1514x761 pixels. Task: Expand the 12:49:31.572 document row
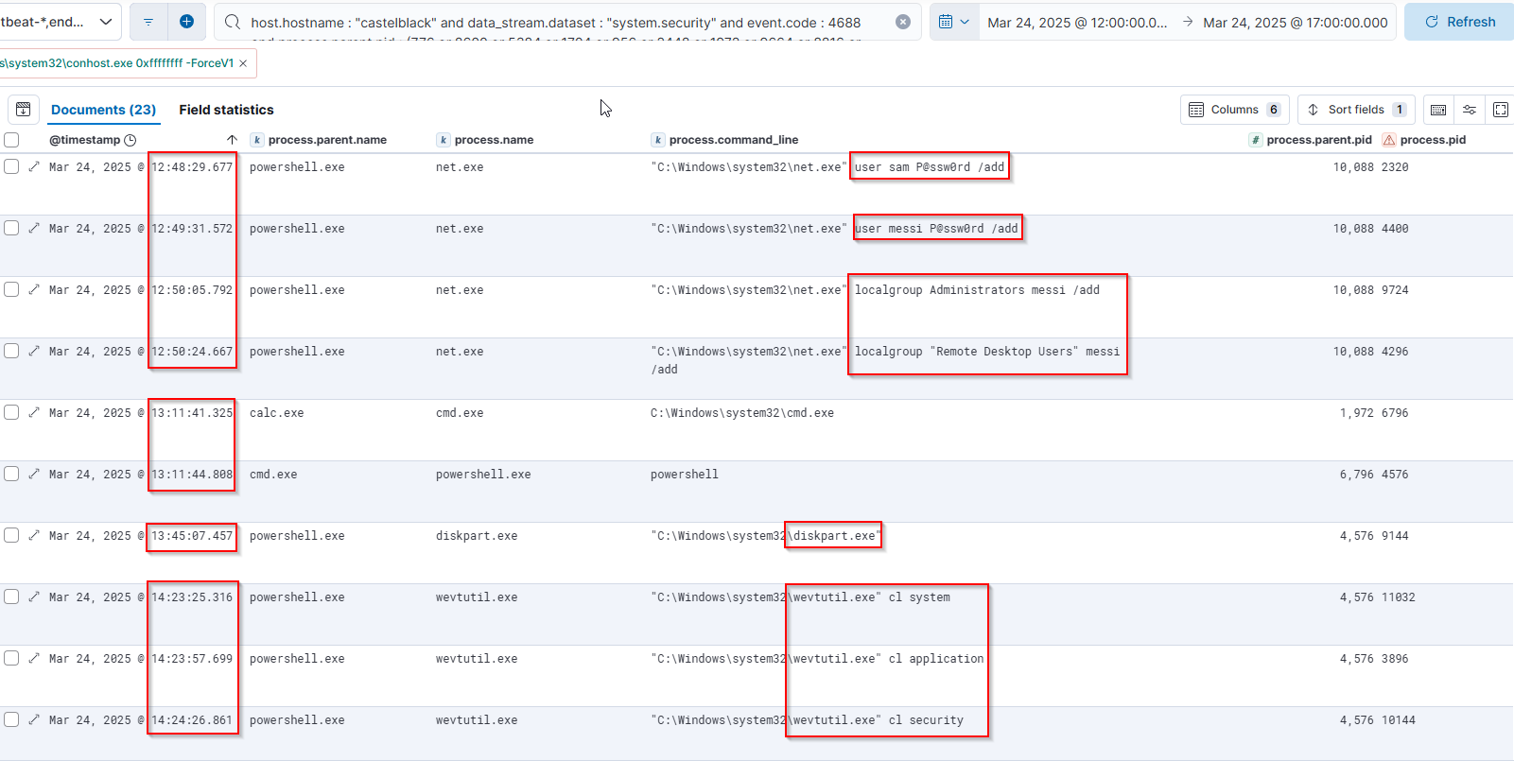point(34,228)
